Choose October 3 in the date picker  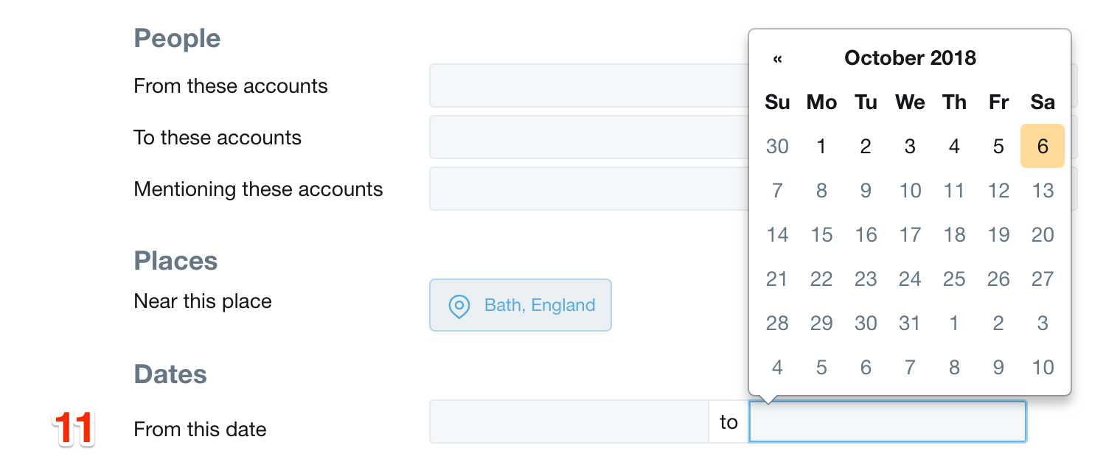click(x=910, y=146)
